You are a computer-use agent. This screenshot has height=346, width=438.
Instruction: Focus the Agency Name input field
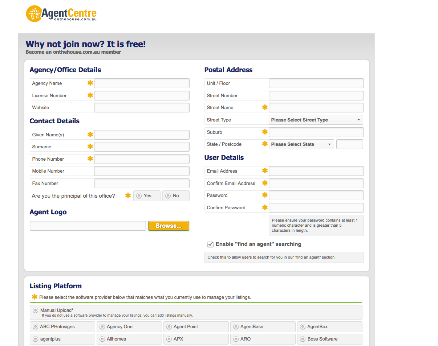pyautogui.click(x=142, y=83)
